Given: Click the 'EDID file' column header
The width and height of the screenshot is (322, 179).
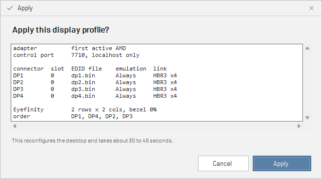Looking at the screenshot, I should pos(86,69).
